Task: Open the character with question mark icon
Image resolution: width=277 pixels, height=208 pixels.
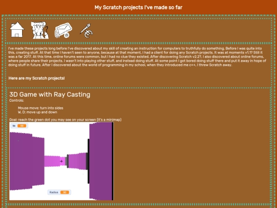Action: click(x=40, y=30)
